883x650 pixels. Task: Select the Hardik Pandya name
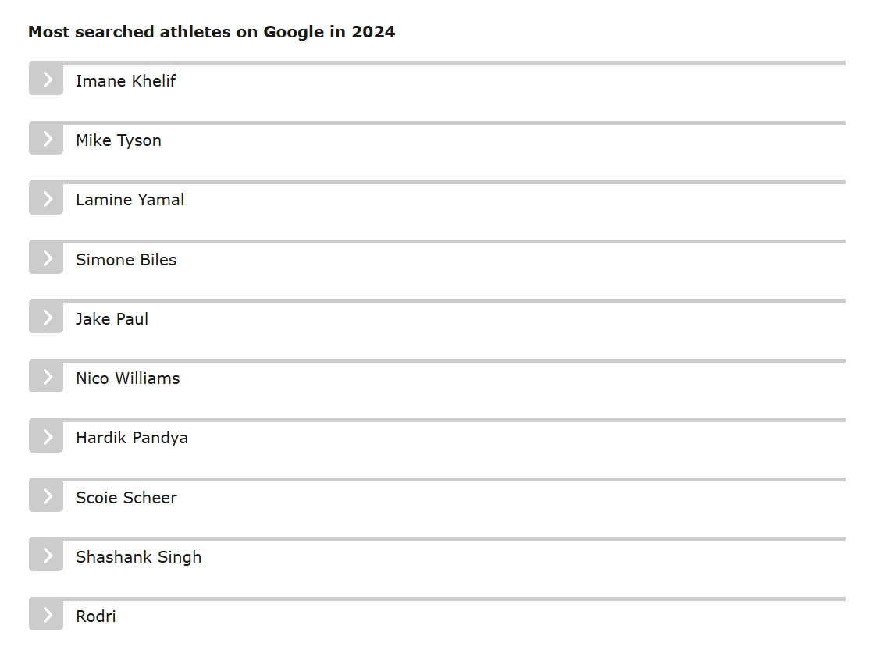pos(131,438)
